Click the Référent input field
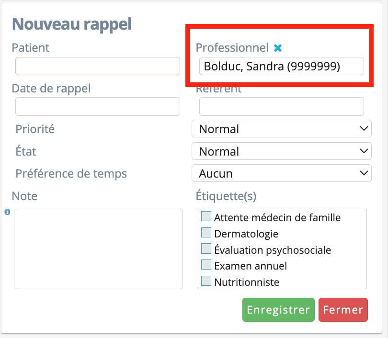The width and height of the screenshot is (388, 338). pos(281,106)
